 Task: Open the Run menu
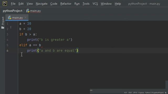pos(77,4)
